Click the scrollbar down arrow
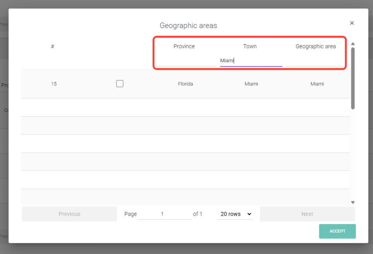373x254 pixels. (353, 202)
